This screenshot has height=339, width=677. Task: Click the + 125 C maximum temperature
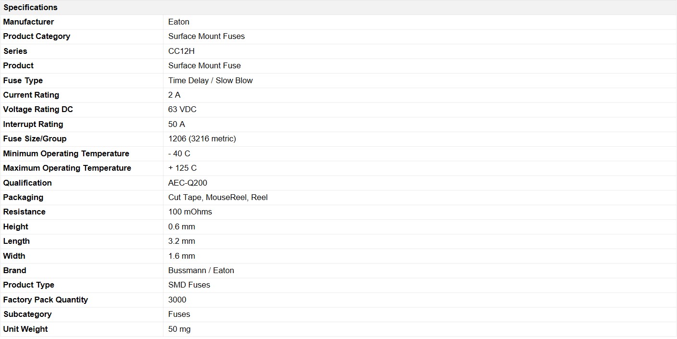[x=182, y=168]
